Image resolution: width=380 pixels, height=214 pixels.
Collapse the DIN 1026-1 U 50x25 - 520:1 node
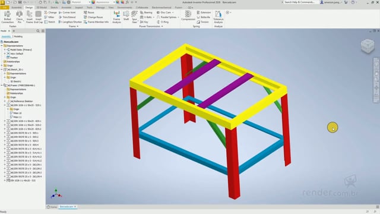tap(5, 105)
